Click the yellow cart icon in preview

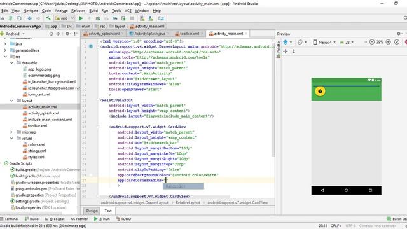coord(320,91)
